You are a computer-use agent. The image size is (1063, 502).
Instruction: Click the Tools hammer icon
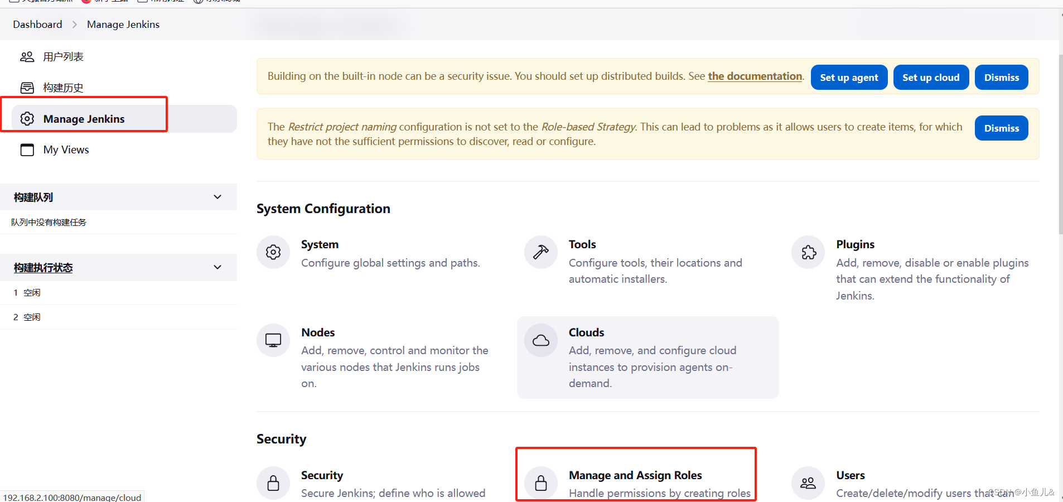click(541, 252)
